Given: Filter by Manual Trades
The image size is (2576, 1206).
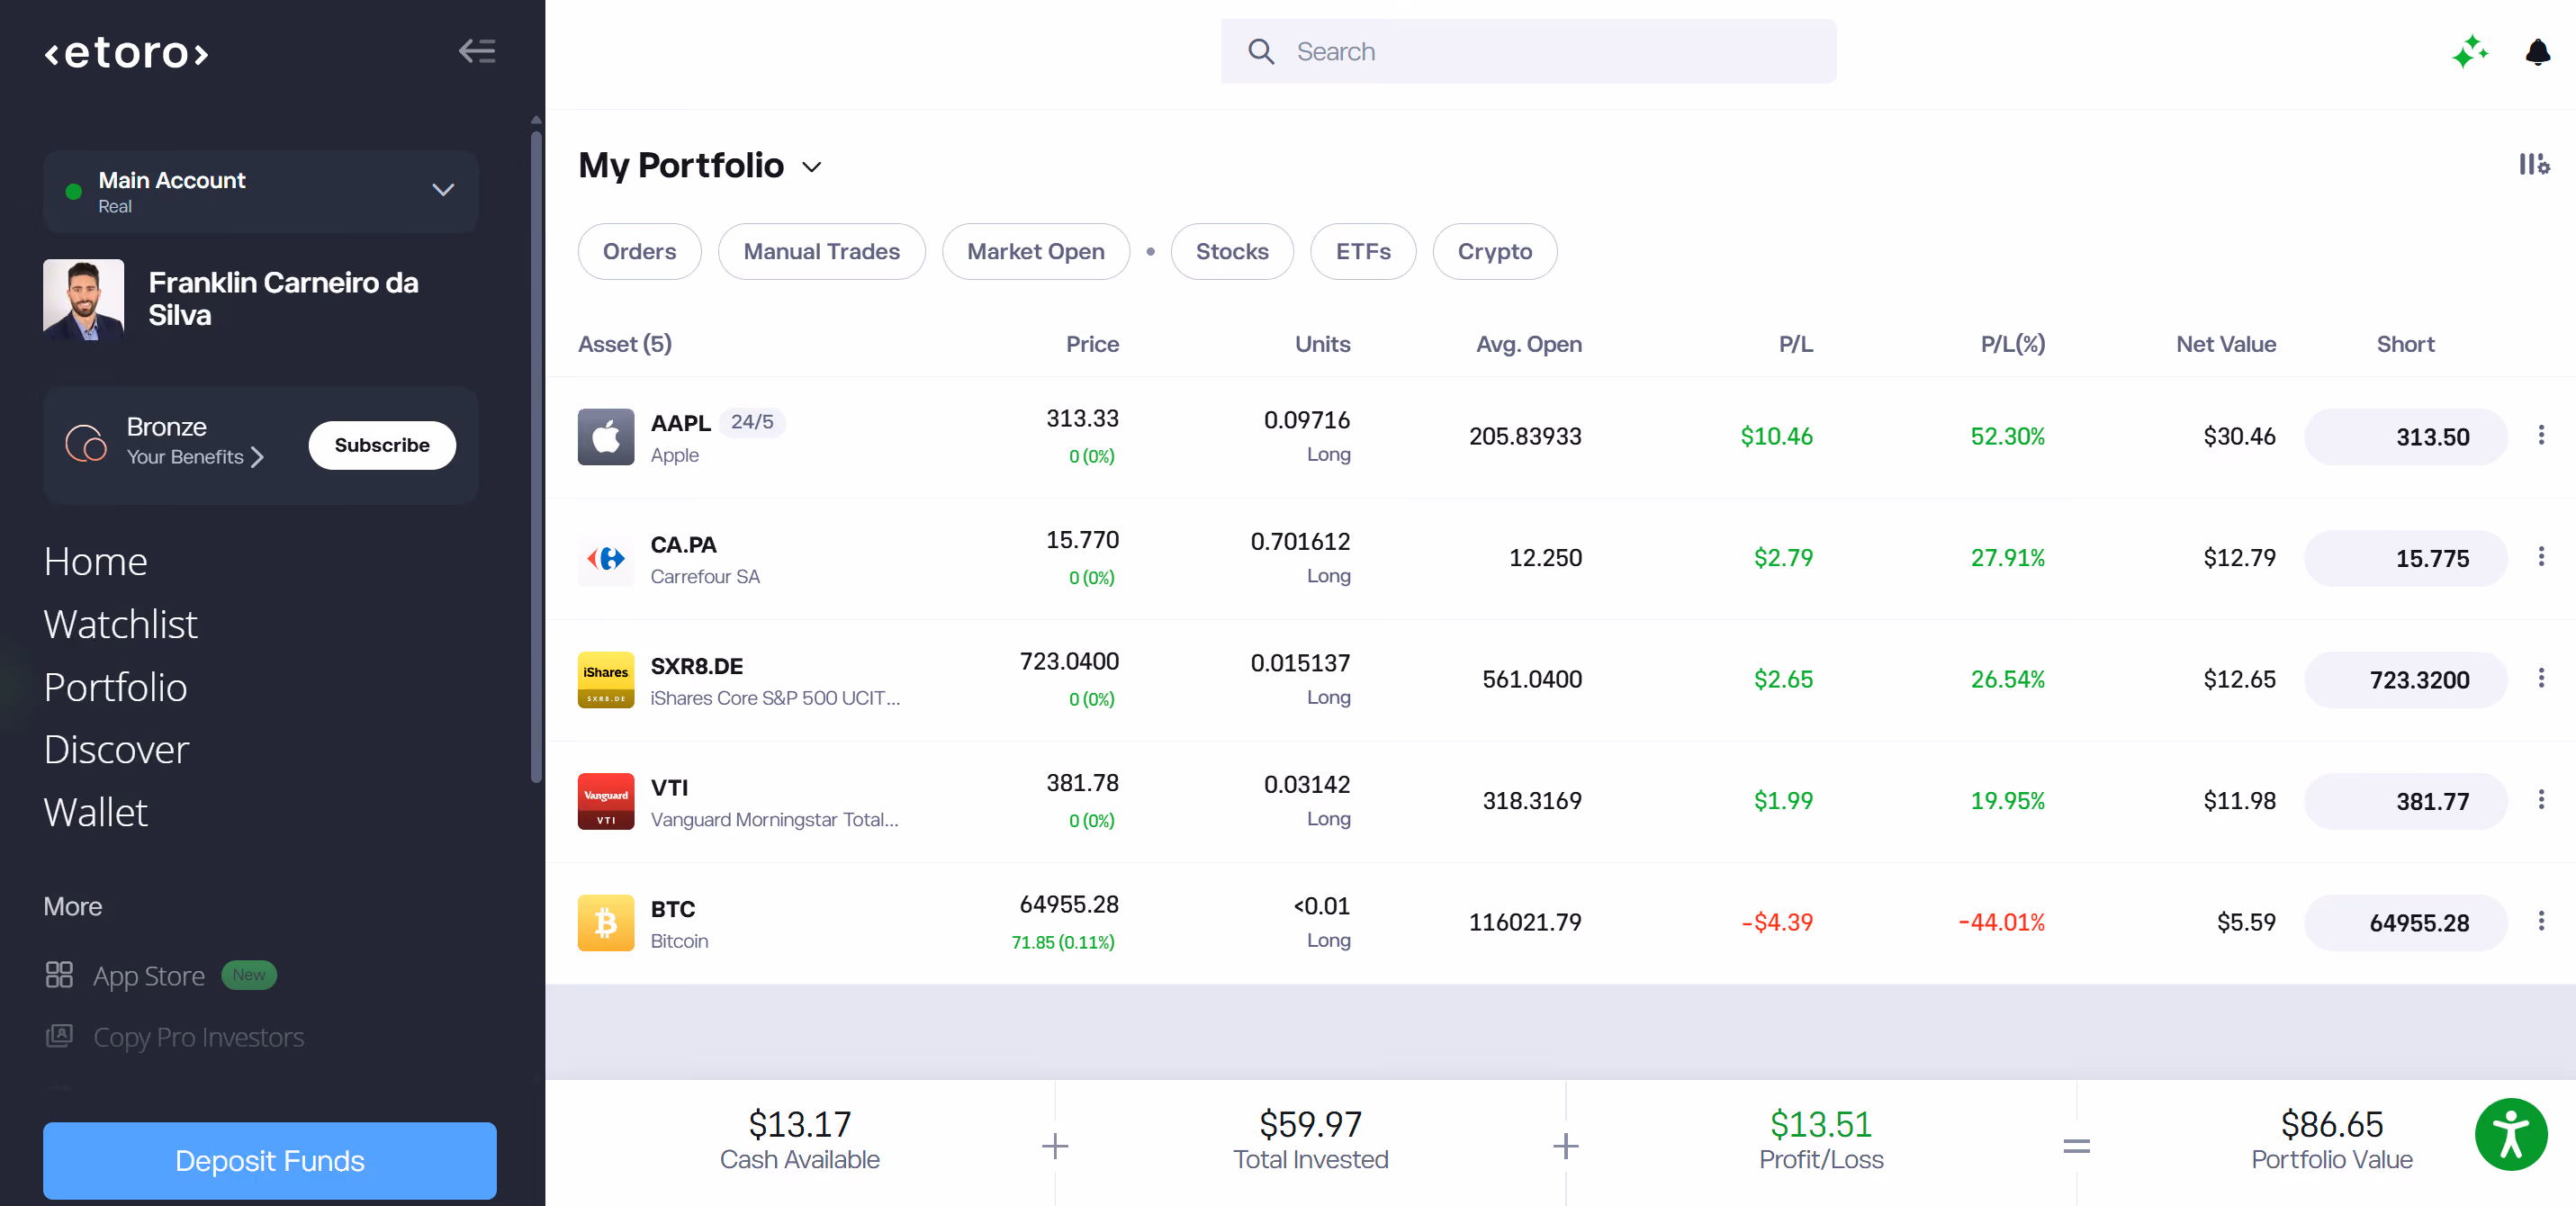Looking at the screenshot, I should pos(821,252).
